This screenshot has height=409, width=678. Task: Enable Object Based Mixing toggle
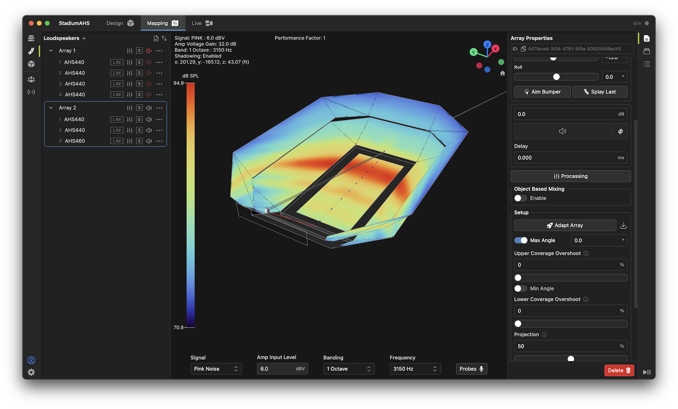[x=520, y=198]
